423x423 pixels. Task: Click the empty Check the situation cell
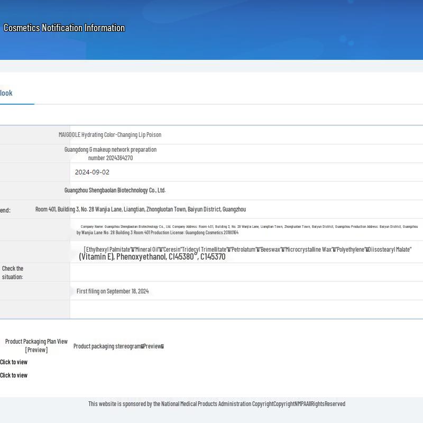coord(246,272)
